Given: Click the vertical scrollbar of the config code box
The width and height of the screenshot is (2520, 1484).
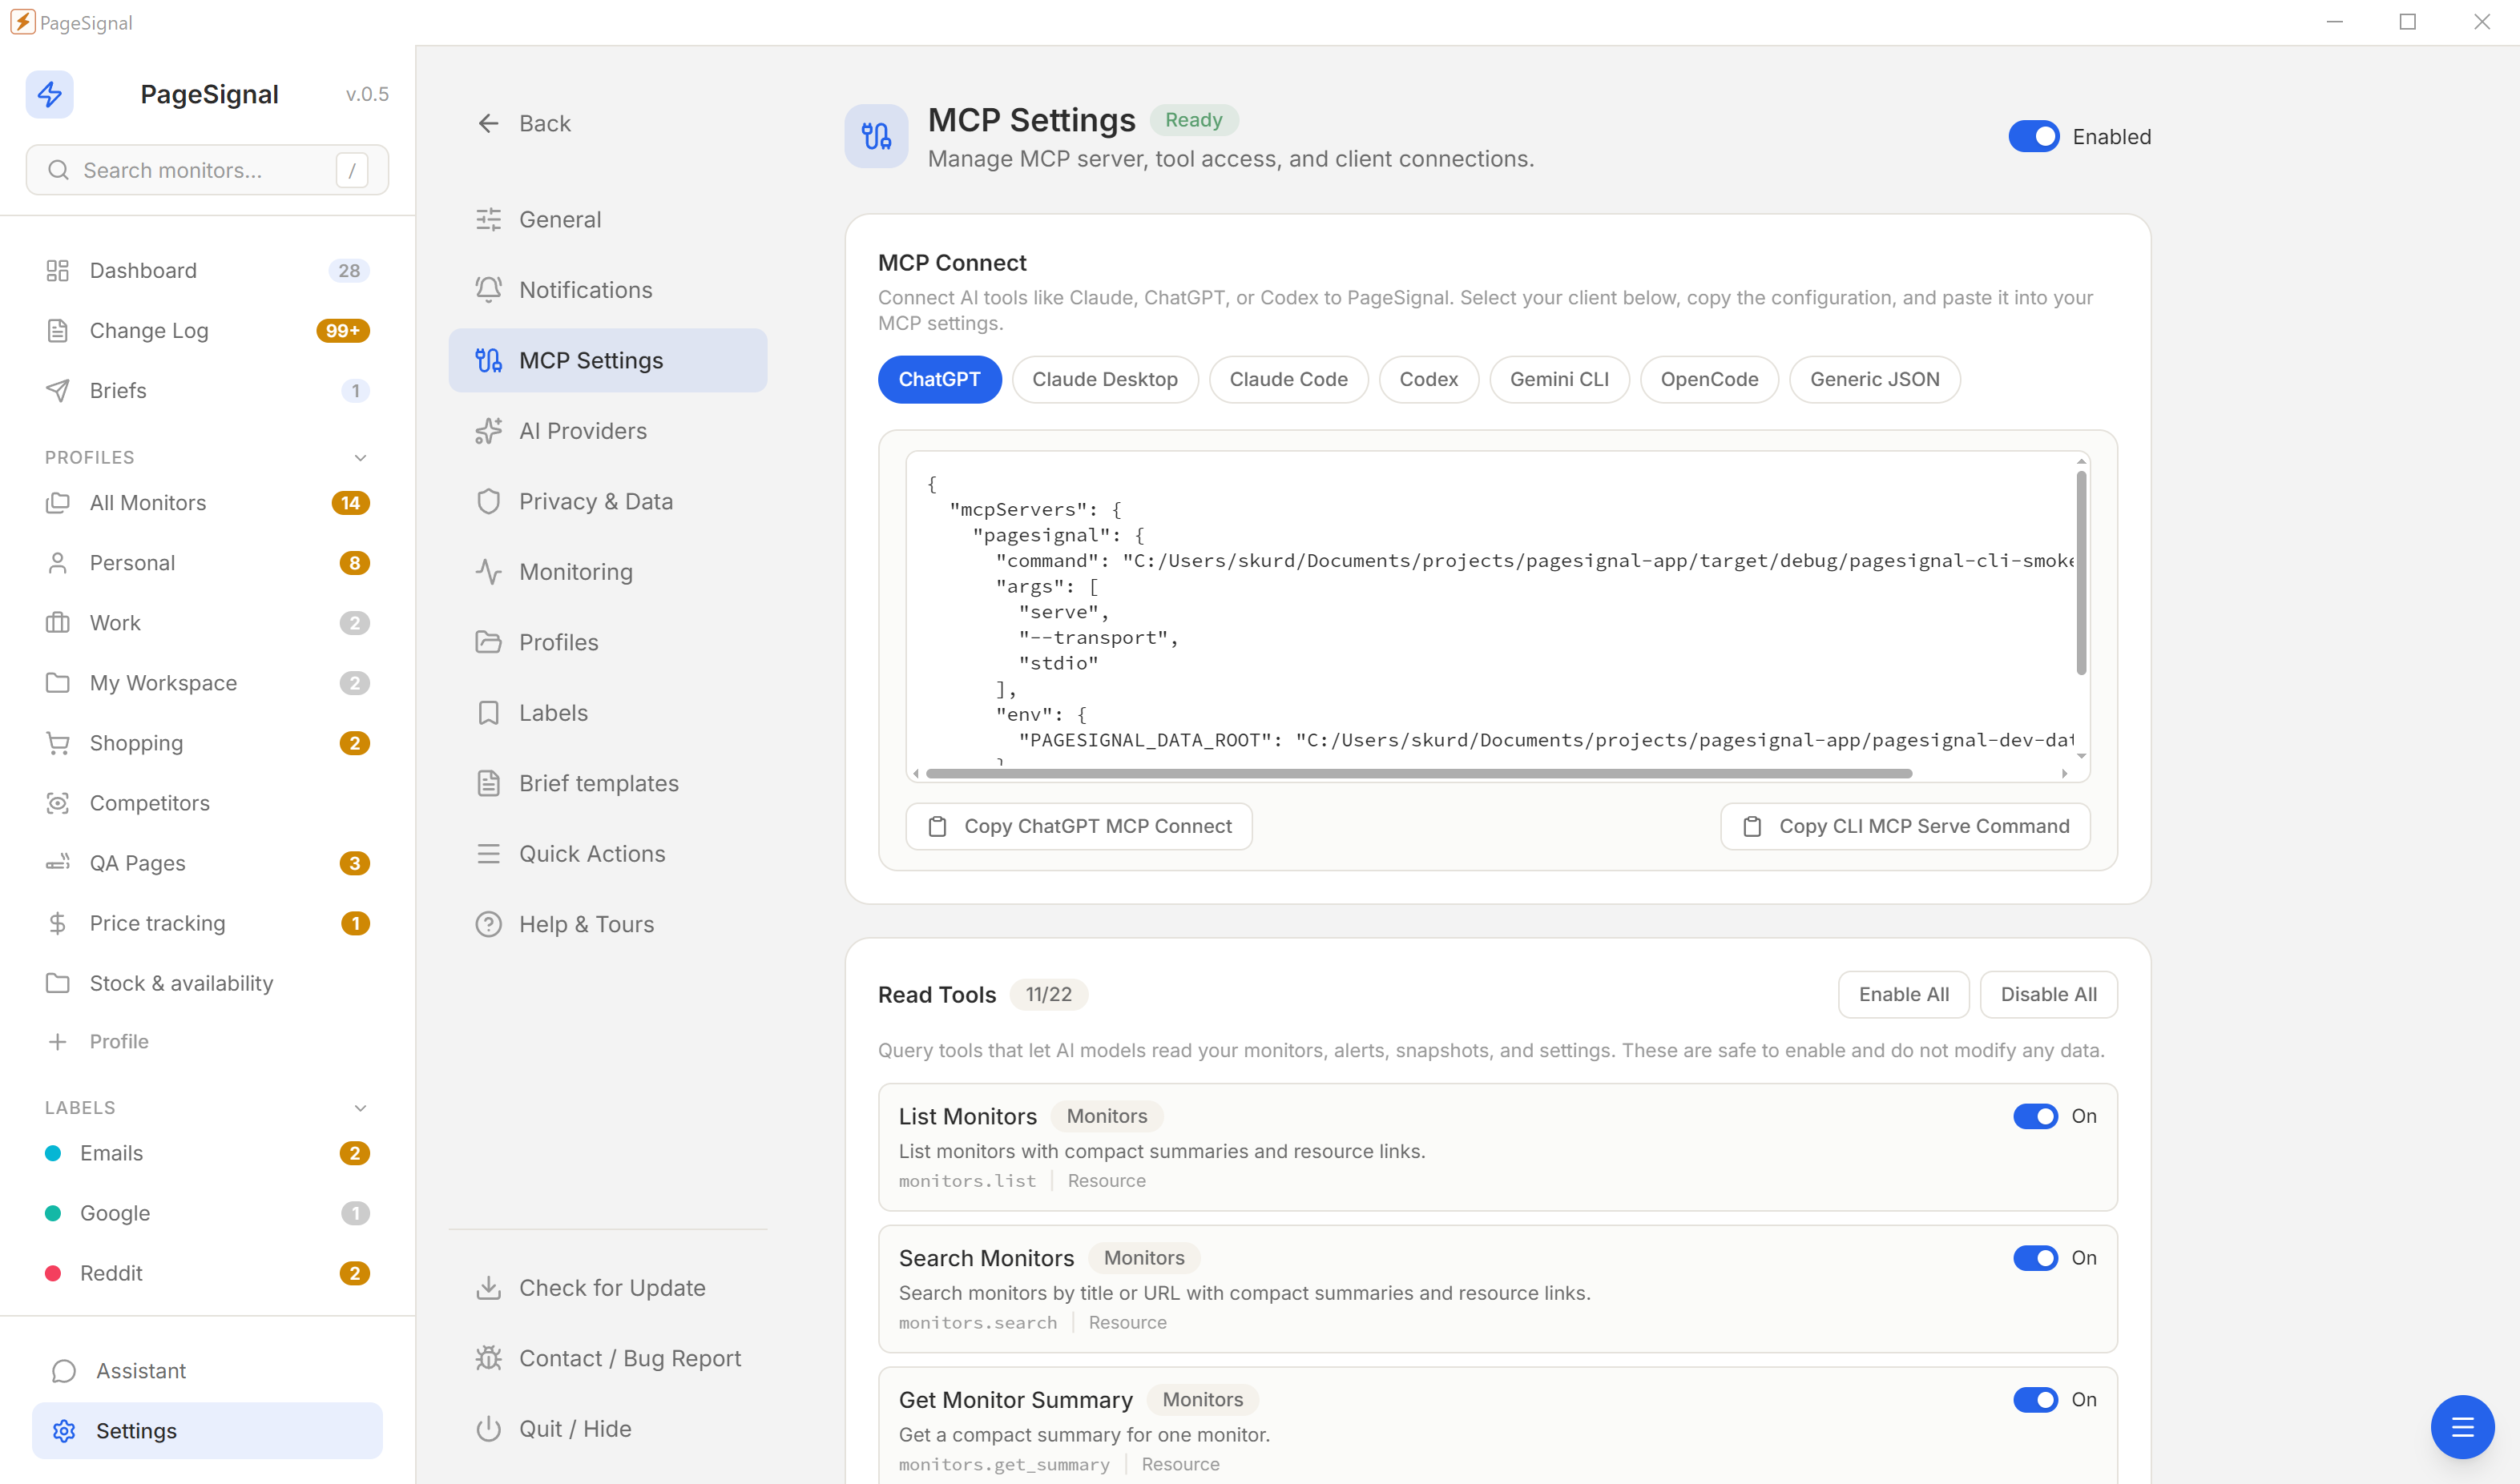Looking at the screenshot, I should [x=2081, y=573].
